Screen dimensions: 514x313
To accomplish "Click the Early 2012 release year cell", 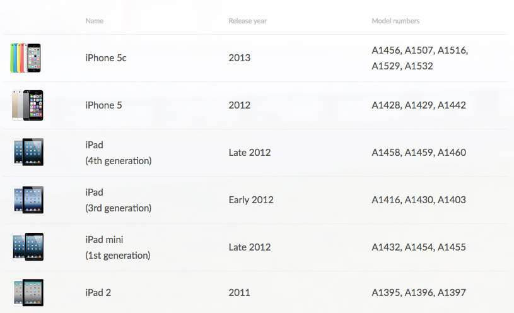I will tap(251, 200).
